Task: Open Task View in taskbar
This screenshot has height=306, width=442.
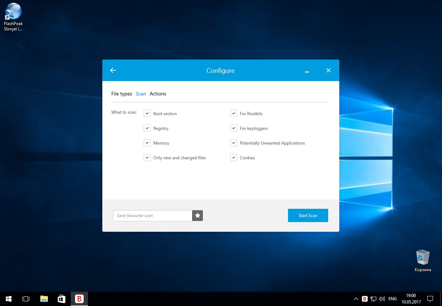Action: [26, 298]
